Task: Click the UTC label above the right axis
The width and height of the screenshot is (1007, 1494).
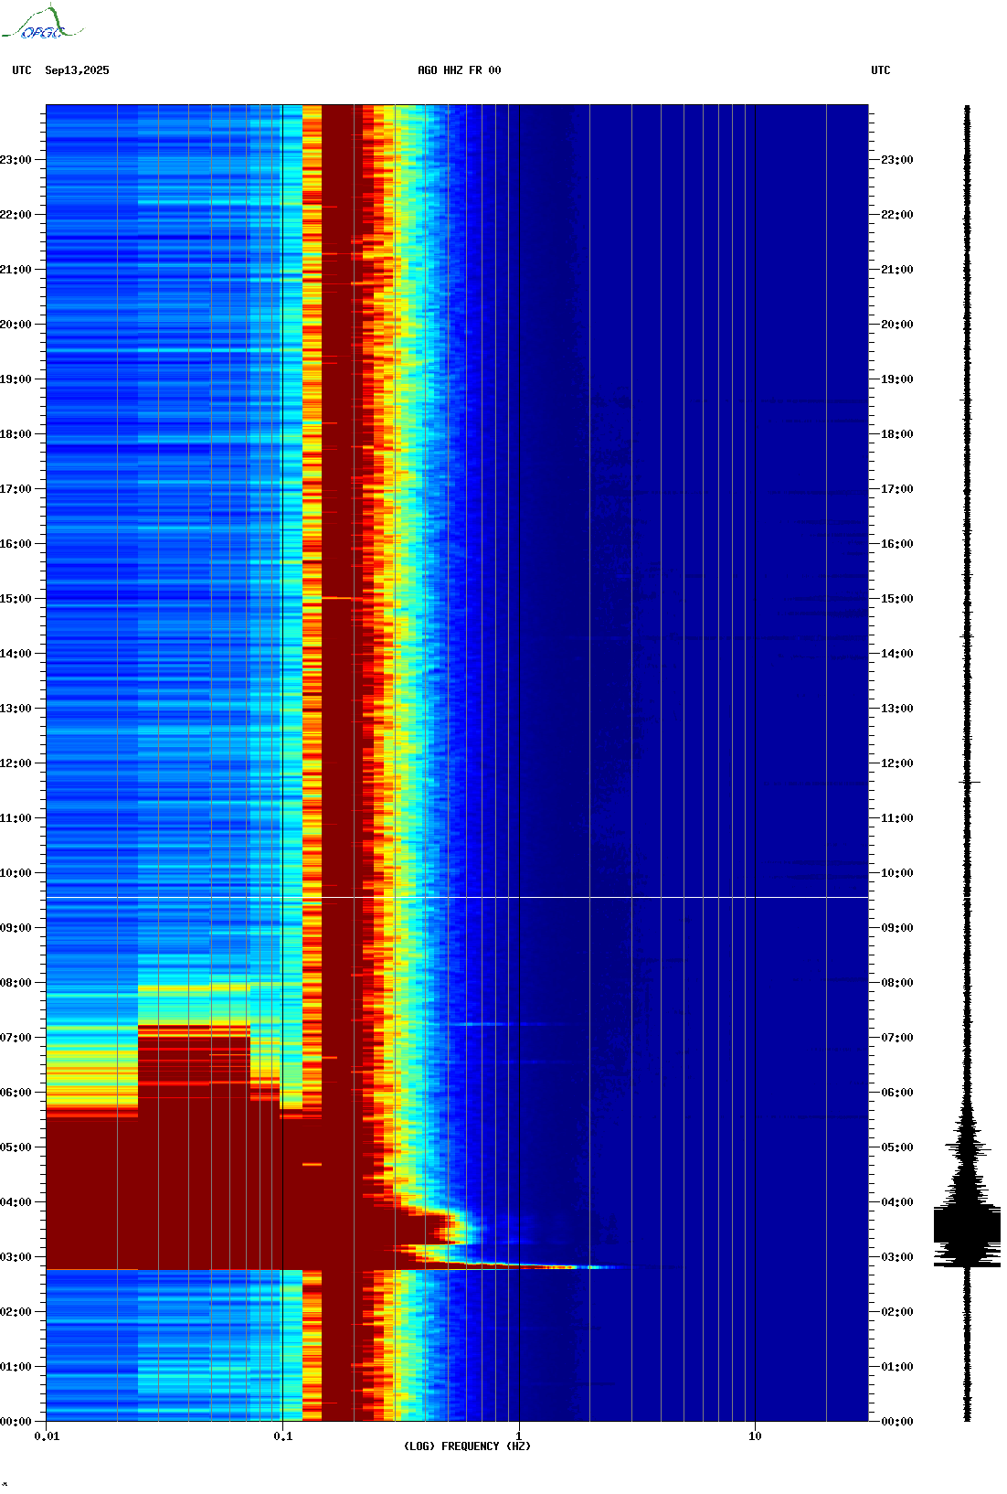Action: click(880, 70)
